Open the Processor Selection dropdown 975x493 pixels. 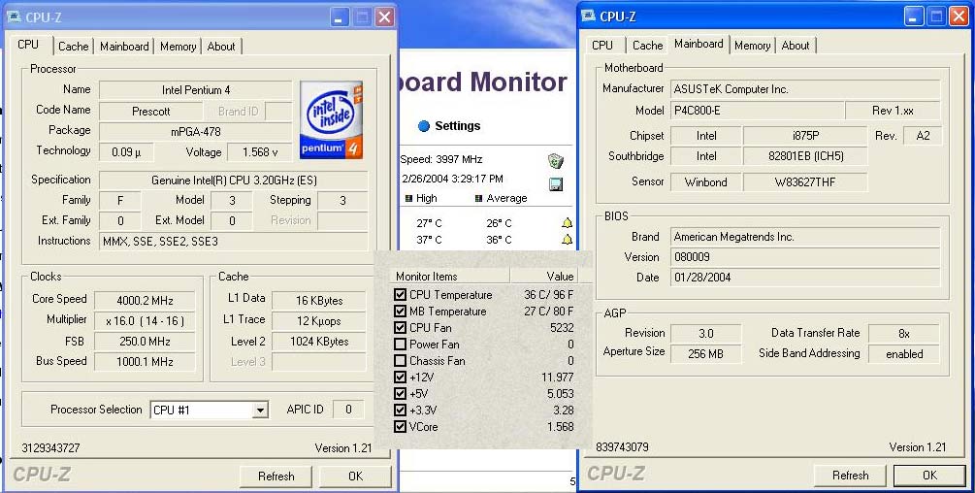coord(261,411)
